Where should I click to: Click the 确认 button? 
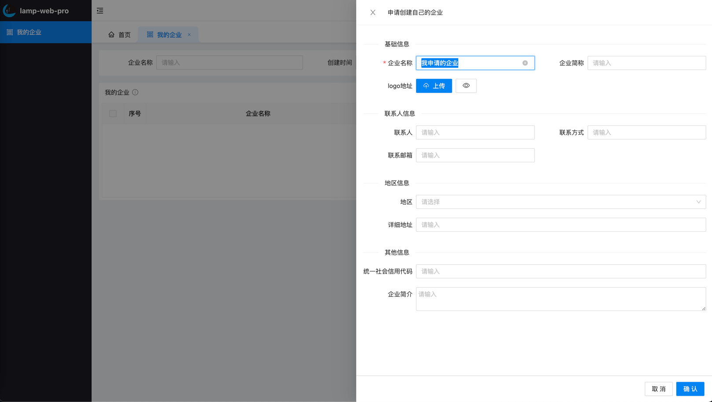pos(690,389)
